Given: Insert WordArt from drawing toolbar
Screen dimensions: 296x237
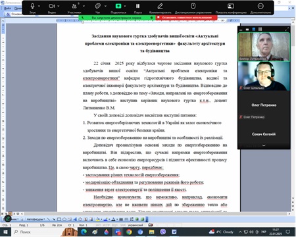Looking at the screenshot, I should [x=75, y=219].
